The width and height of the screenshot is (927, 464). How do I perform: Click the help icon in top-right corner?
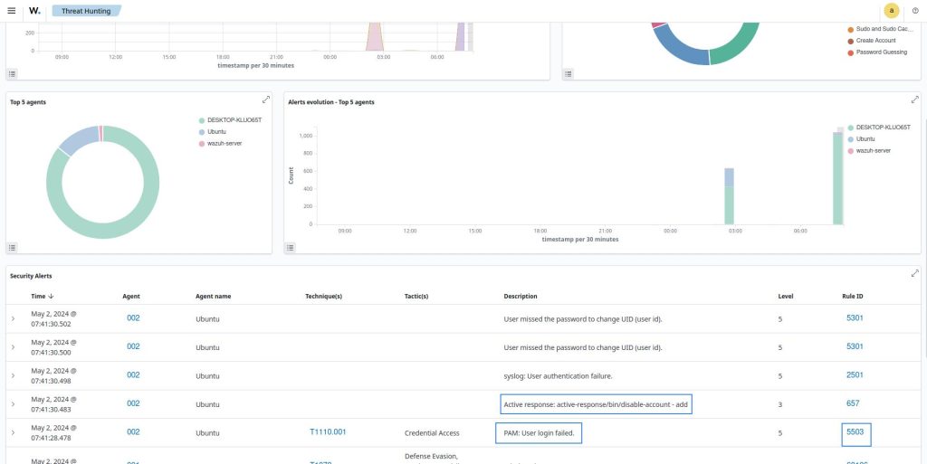915,11
